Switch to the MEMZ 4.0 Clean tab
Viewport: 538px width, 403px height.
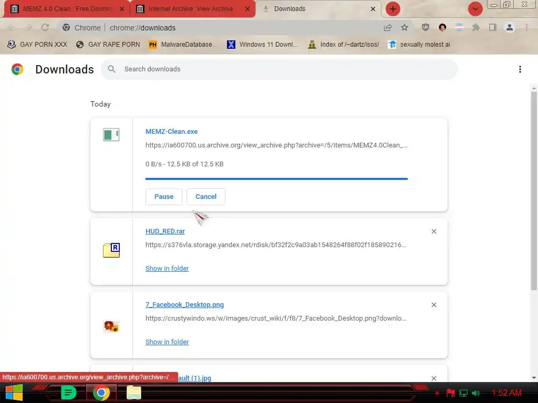(x=68, y=9)
